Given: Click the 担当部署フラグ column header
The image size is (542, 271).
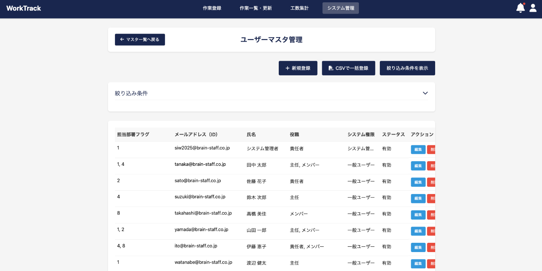Looking at the screenshot, I should pyautogui.click(x=133, y=135).
